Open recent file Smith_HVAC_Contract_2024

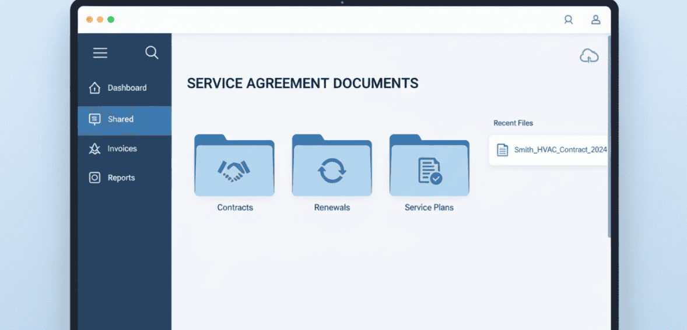tap(549, 150)
